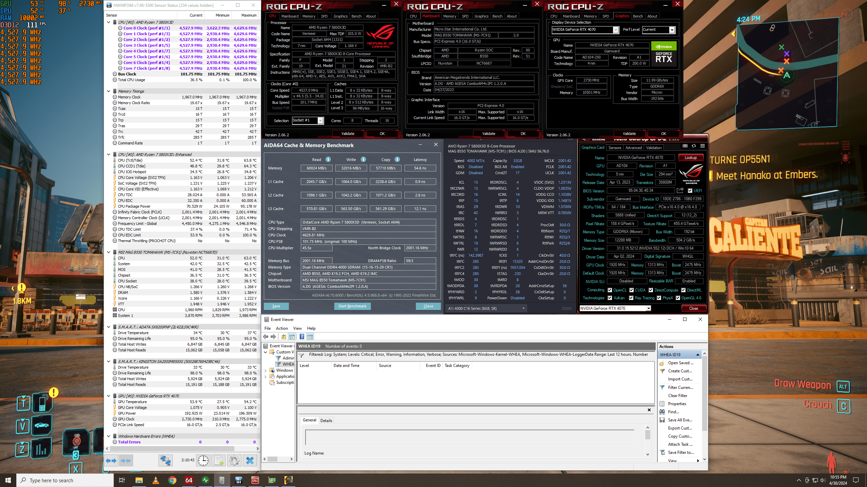
Task: Click HWiNFO clock reset timer icon
Action: [x=203, y=460]
